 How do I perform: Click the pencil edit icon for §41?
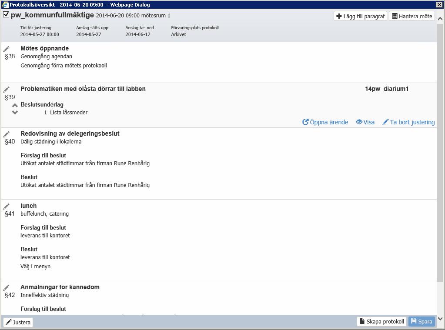tap(7, 206)
